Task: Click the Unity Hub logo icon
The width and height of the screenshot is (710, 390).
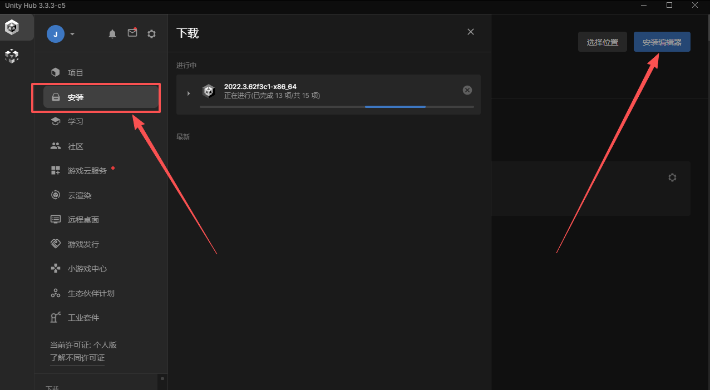Action: pyautogui.click(x=12, y=27)
